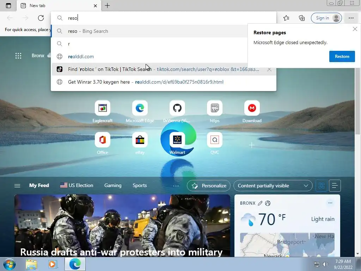Switch feed to list view
The height and width of the screenshot is (271, 361).
click(335, 186)
